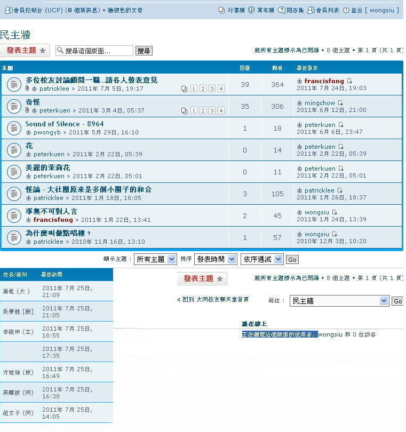Click topic icon beside 怪論 thread
Image resolution: width=406 pixels, height=432 pixels.
pos(14,194)
